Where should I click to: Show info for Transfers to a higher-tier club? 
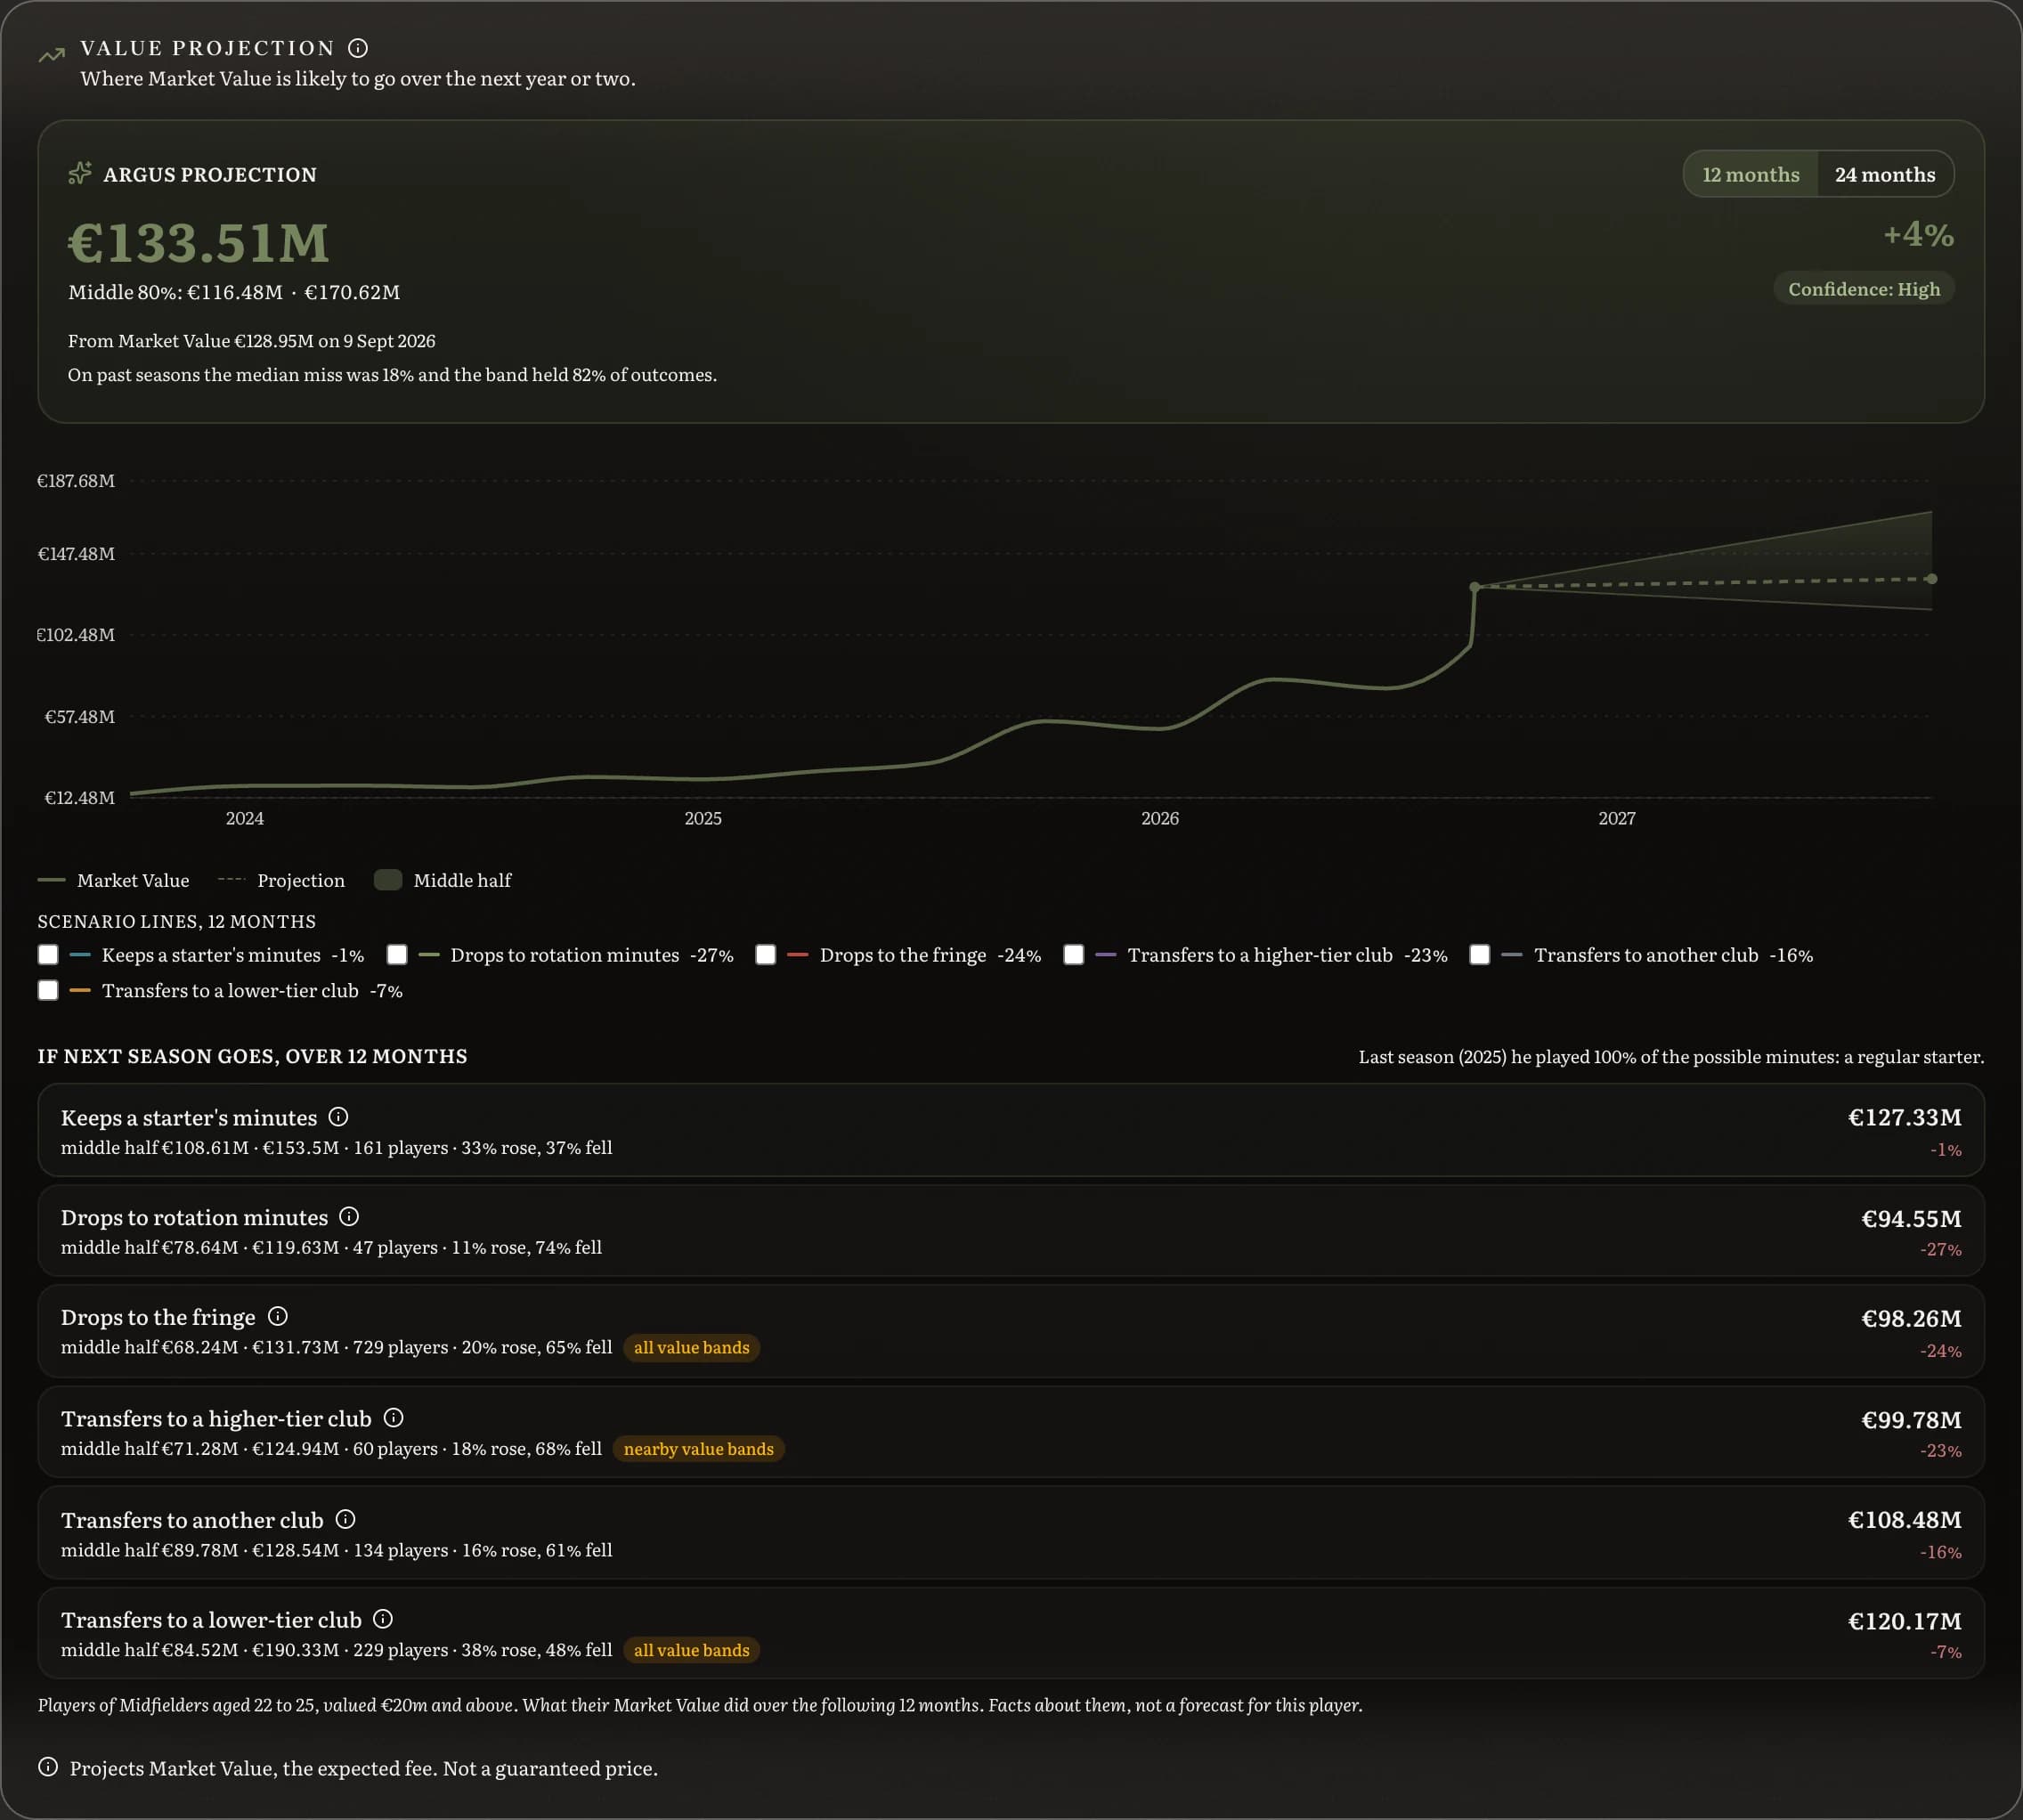click(394, 1418)
